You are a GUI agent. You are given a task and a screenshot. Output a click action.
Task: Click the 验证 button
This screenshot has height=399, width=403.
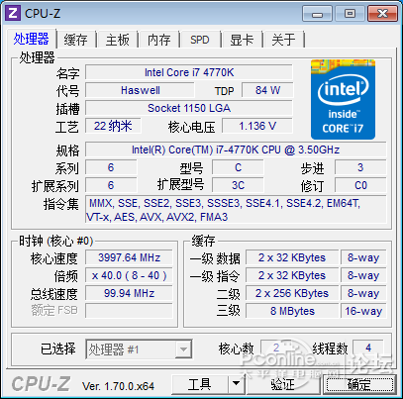tap(283, 384)
